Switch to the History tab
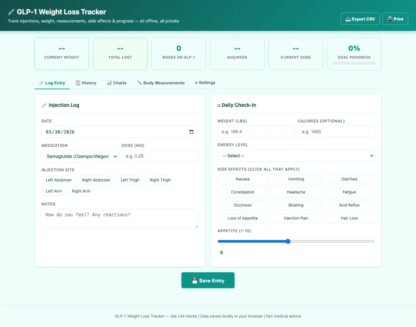 86,83
